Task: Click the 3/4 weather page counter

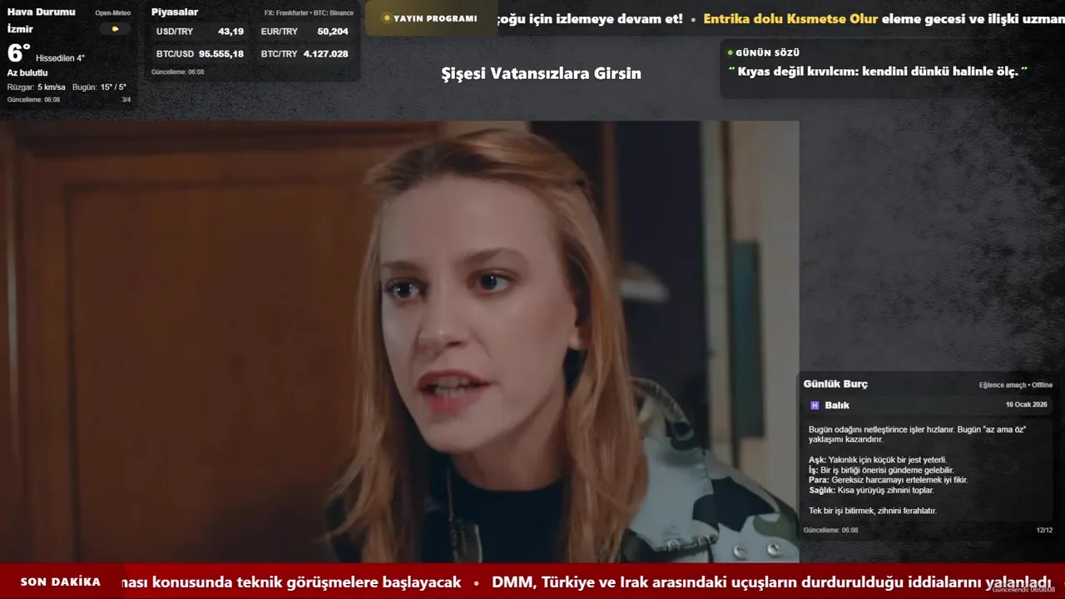Action: 126,100
